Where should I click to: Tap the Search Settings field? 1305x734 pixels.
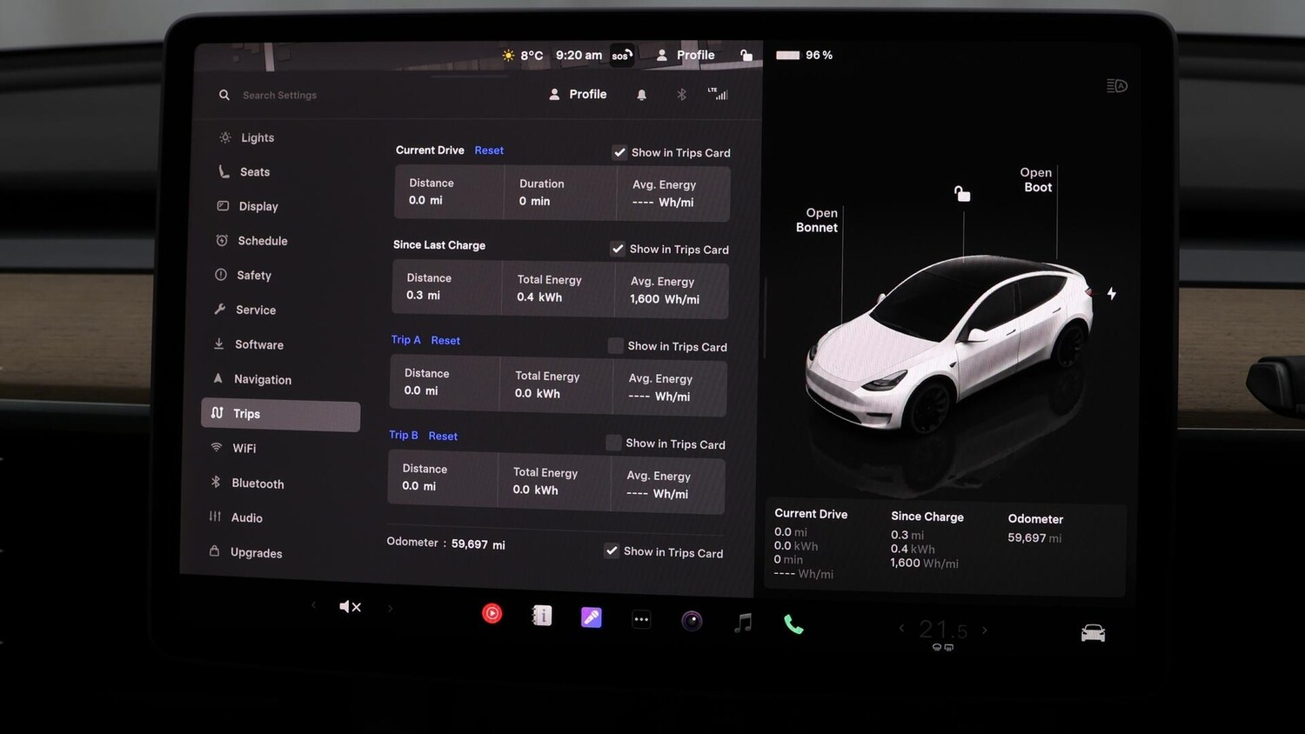[x=279, y=94]
